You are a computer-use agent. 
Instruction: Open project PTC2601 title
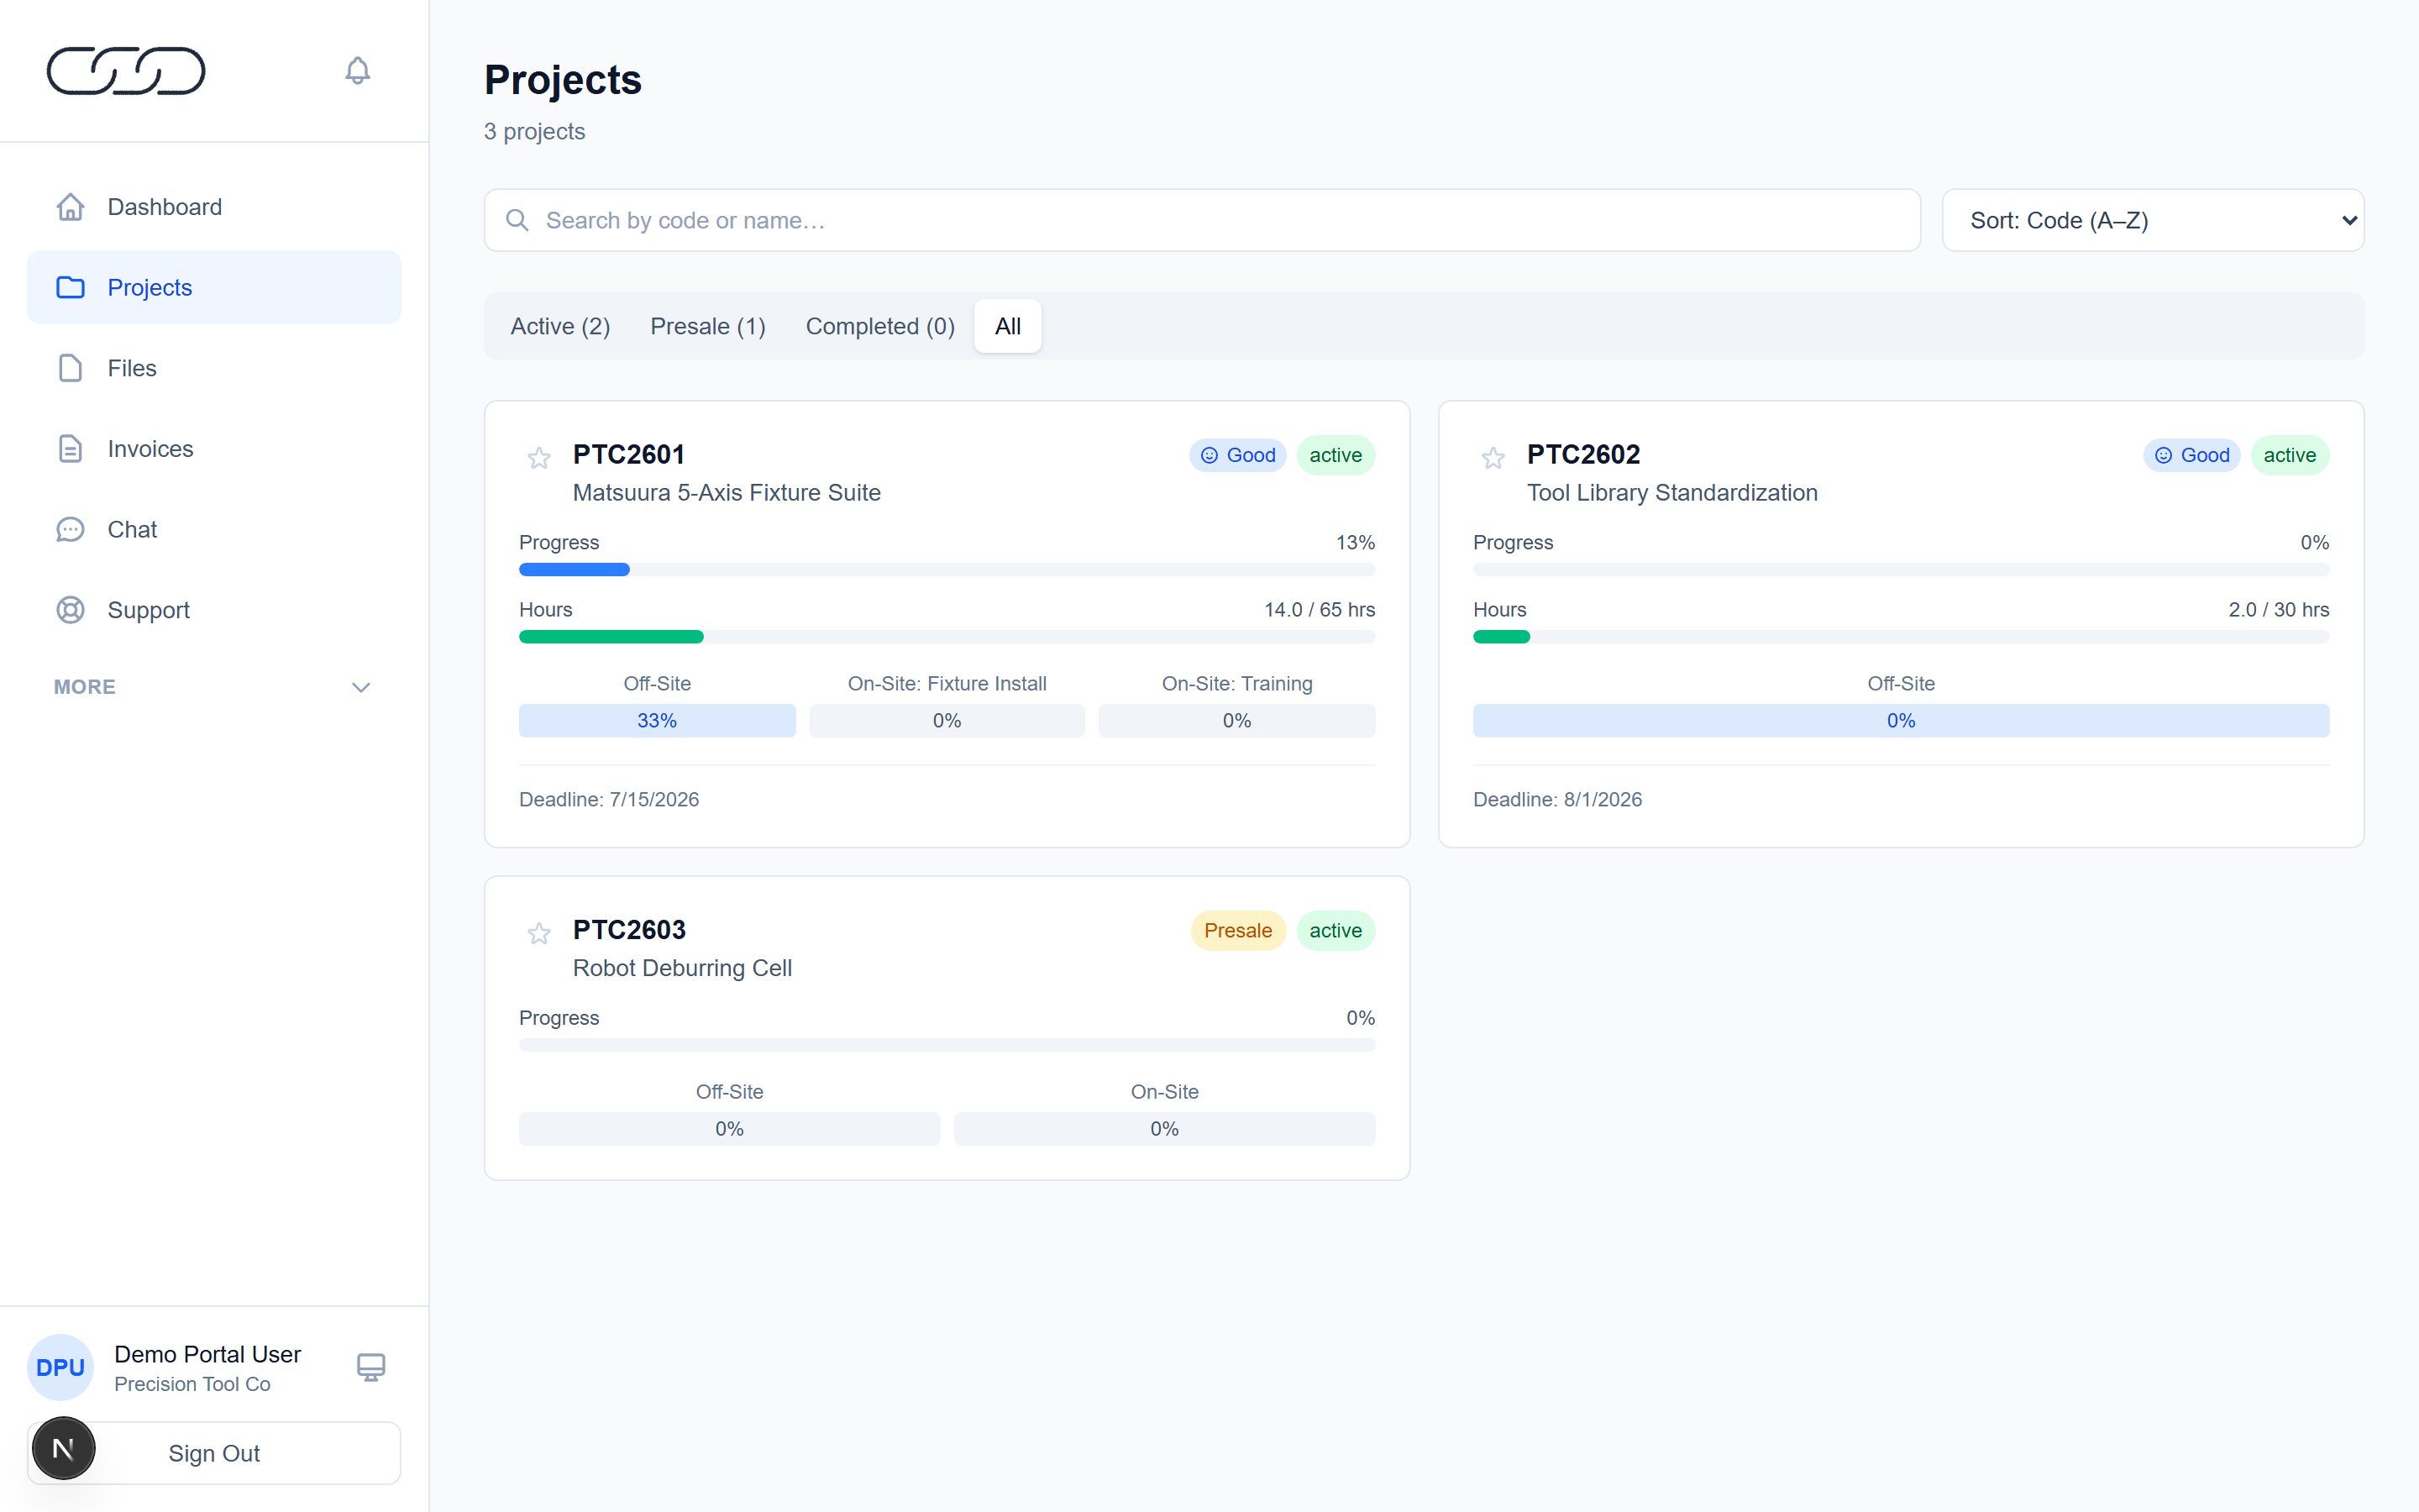629,454
